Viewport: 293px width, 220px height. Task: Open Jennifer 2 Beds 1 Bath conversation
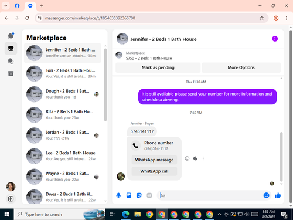pos(63,53)
